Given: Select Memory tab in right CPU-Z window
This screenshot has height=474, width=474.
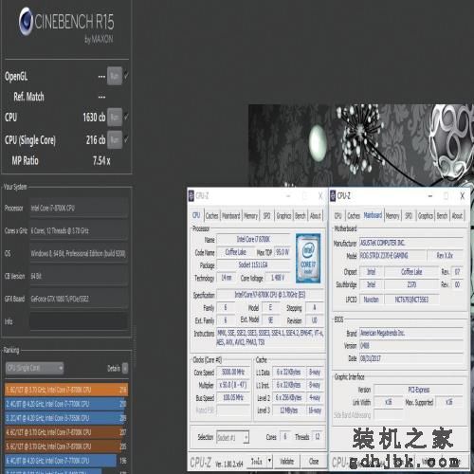Looking at the screenshot, I should 392,216.
